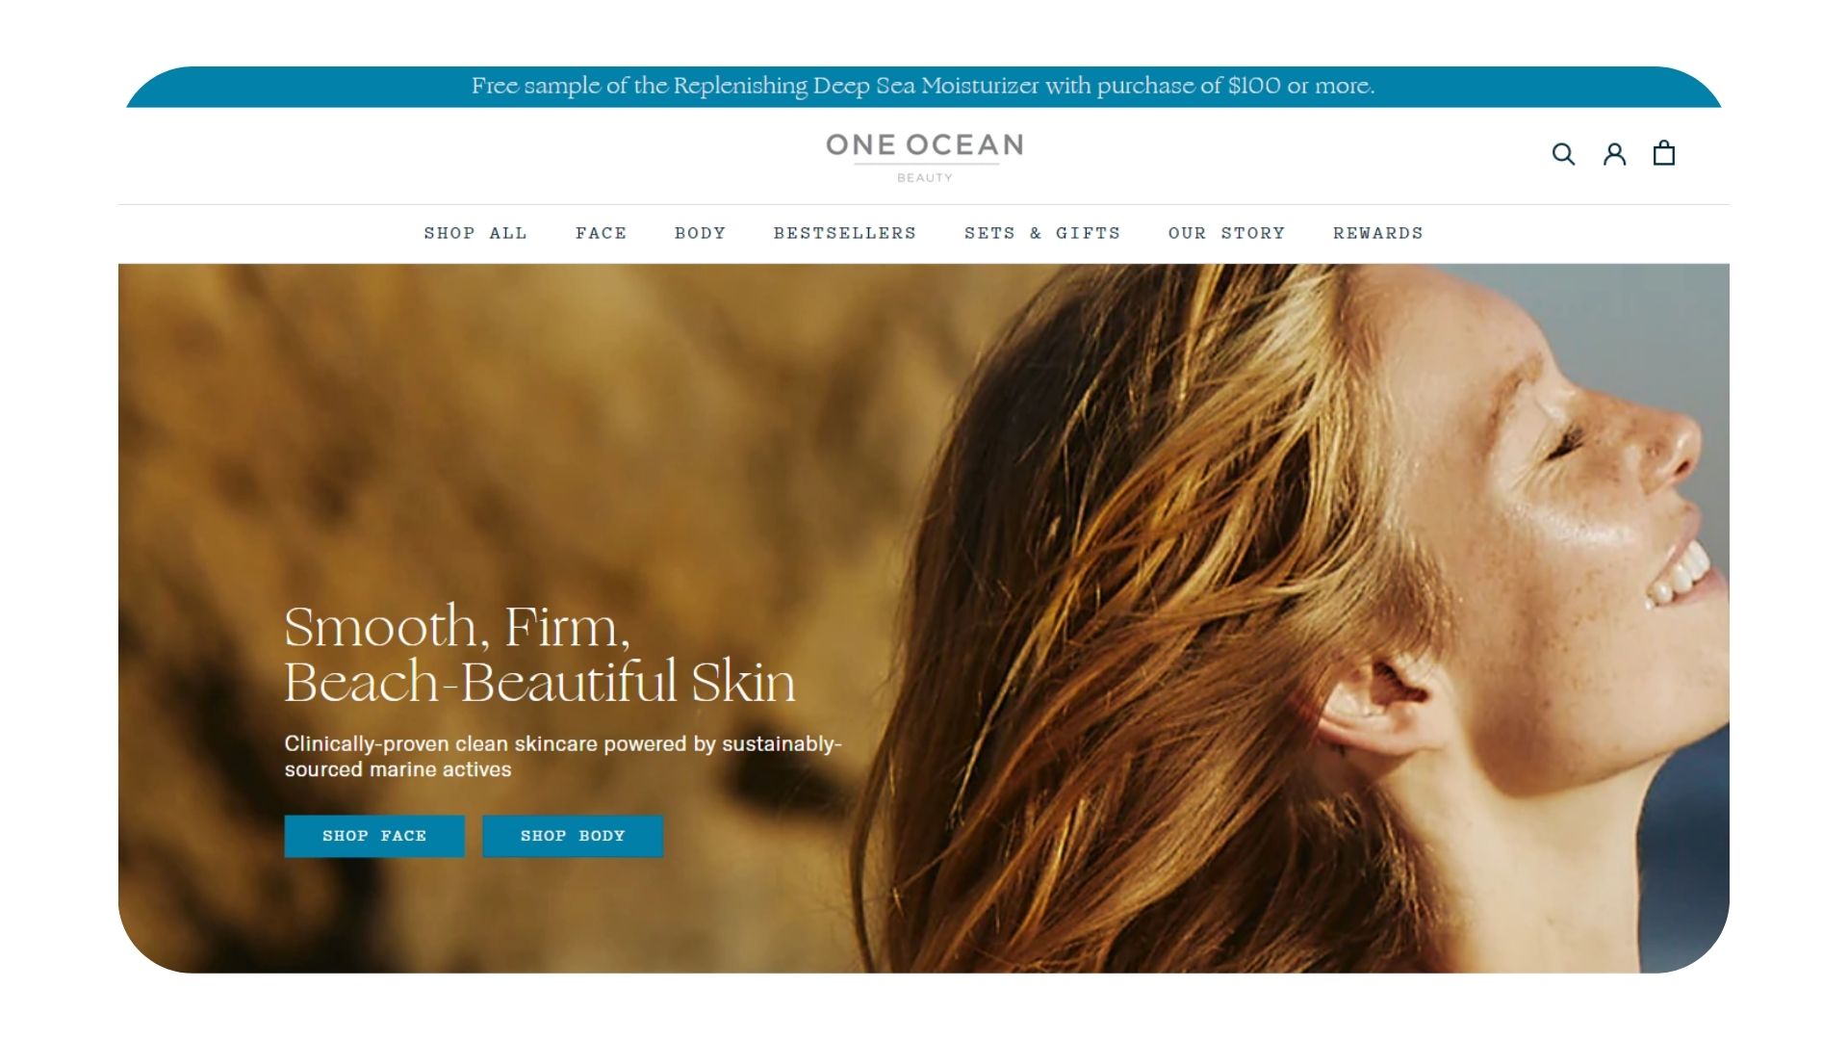Open the shopping bag icon

[x=1664, y=153]
